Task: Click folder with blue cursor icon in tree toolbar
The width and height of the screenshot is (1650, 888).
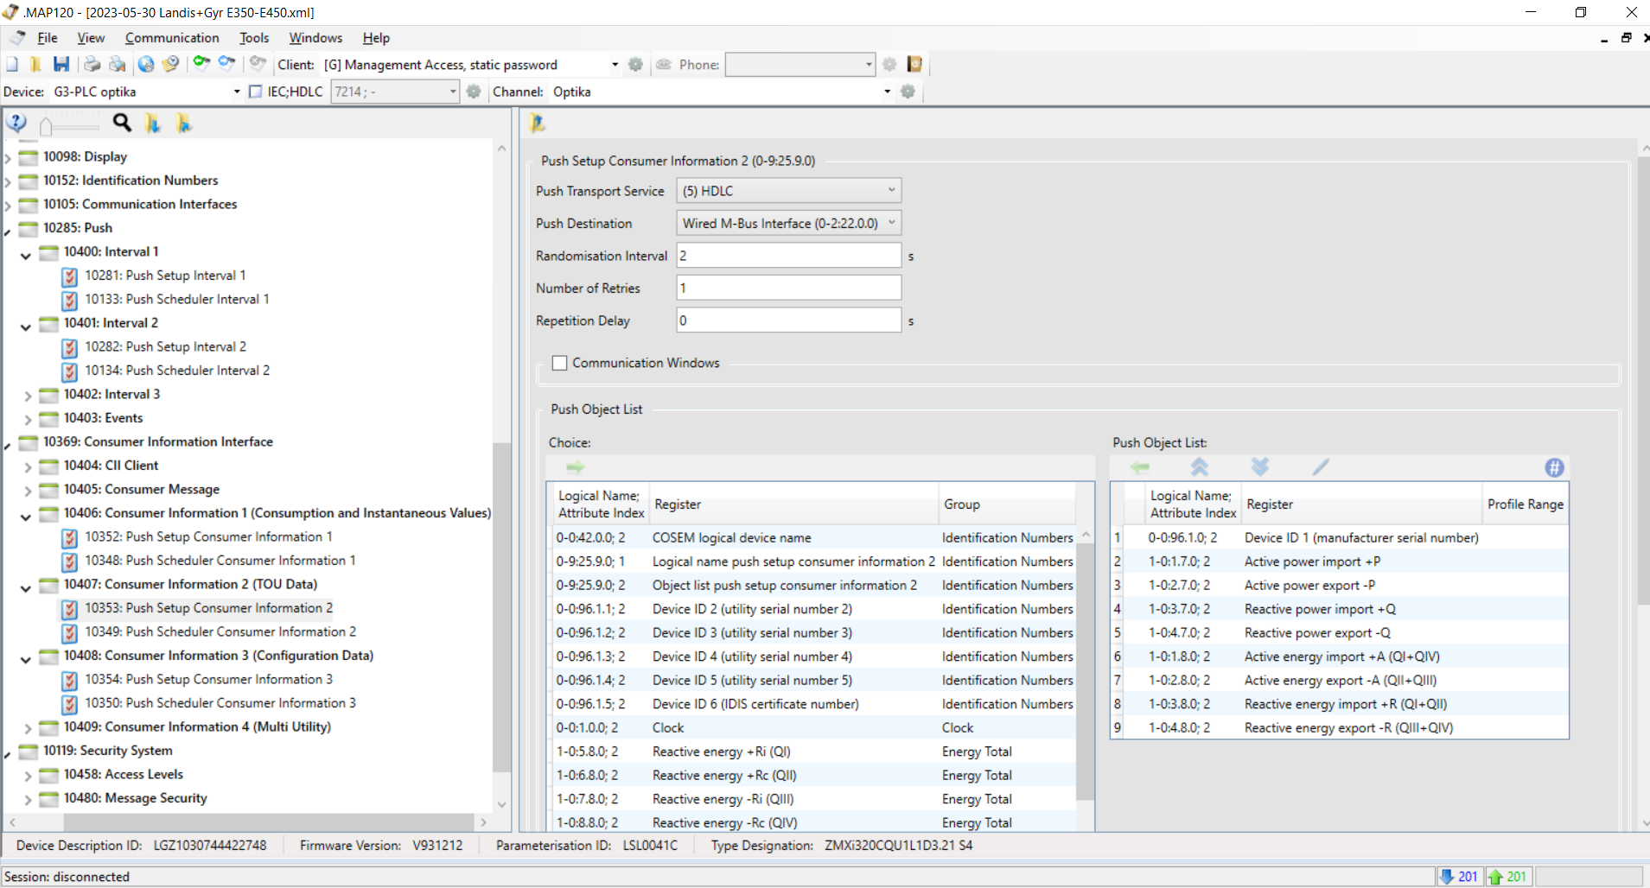Action: coord(184,124)
